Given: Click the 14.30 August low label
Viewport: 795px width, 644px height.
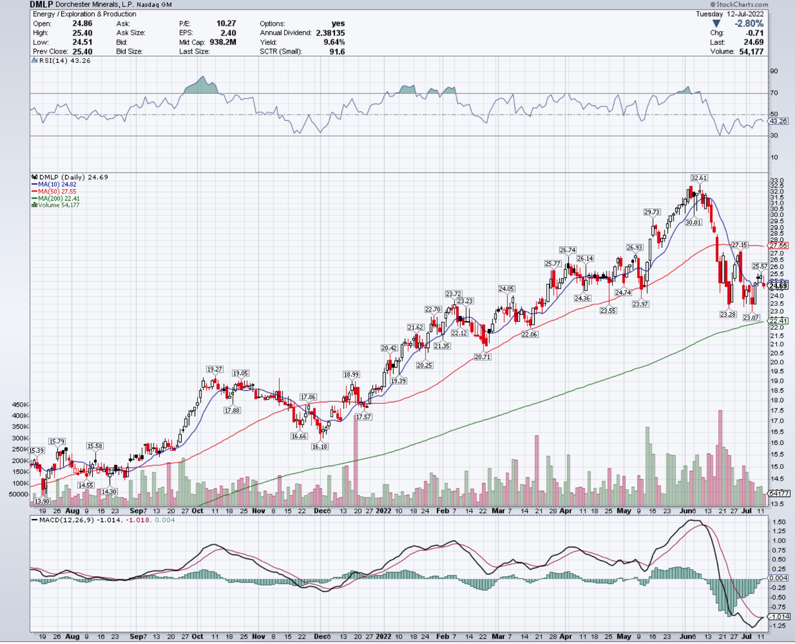Looking at the screenshot, I should 109,491.
